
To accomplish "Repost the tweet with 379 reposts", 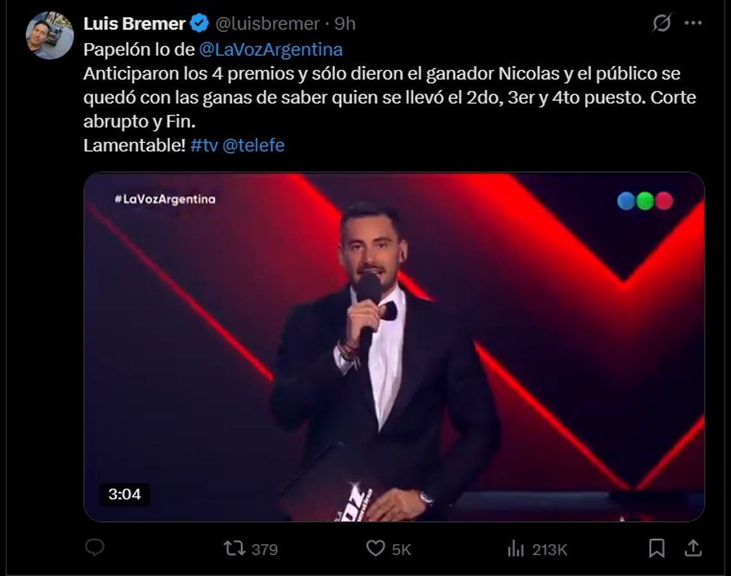I will pyautogui.click(x=235, y=548).
